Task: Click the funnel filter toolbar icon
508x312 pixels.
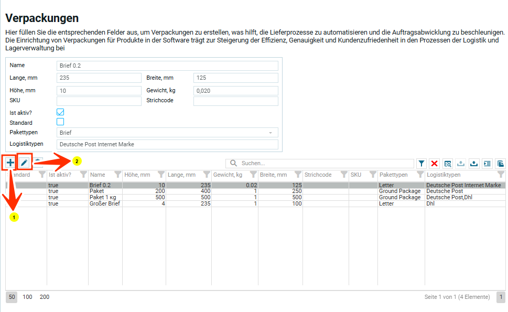Action: point(421,164)
